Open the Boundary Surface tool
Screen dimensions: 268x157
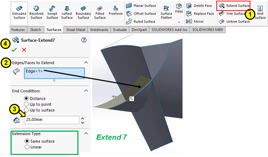click(83, 8)
